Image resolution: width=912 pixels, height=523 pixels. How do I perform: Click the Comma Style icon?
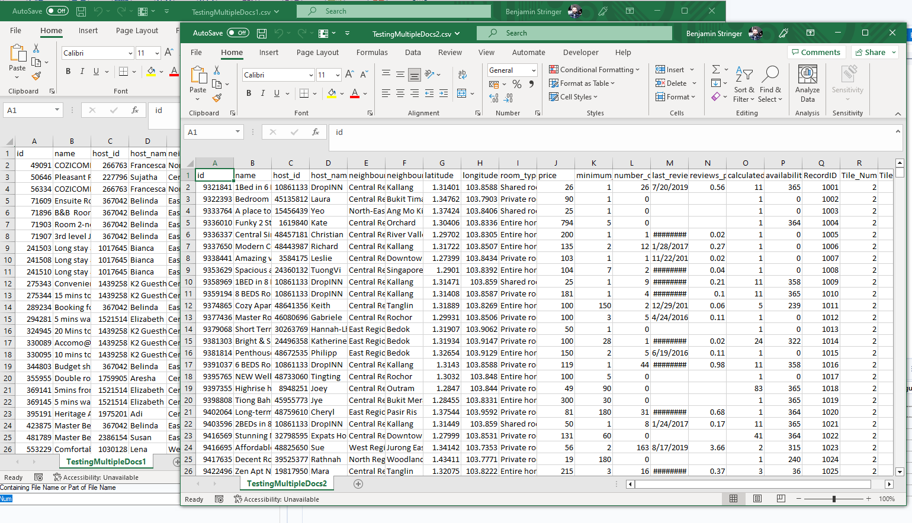coord(532,85)
